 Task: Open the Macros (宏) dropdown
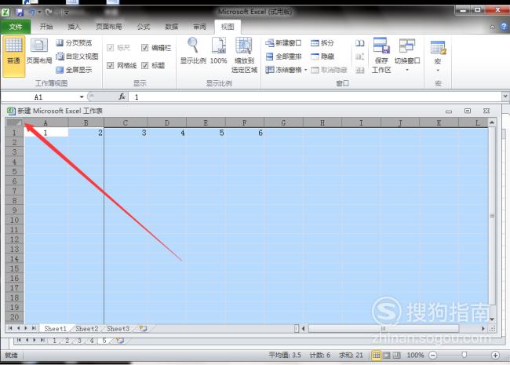(438, 55)
